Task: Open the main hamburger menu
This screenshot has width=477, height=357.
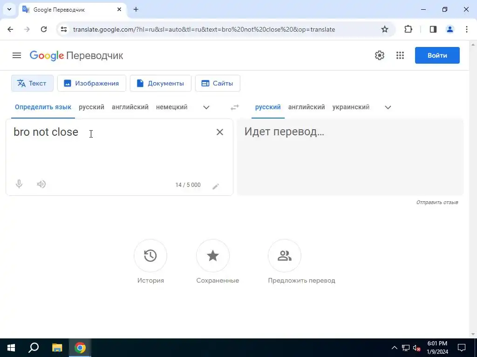Action: 17,56
